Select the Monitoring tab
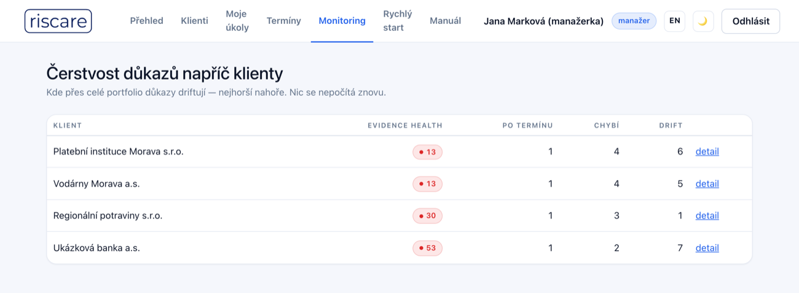Screen dimensions: 799x293 click(342, 21)
